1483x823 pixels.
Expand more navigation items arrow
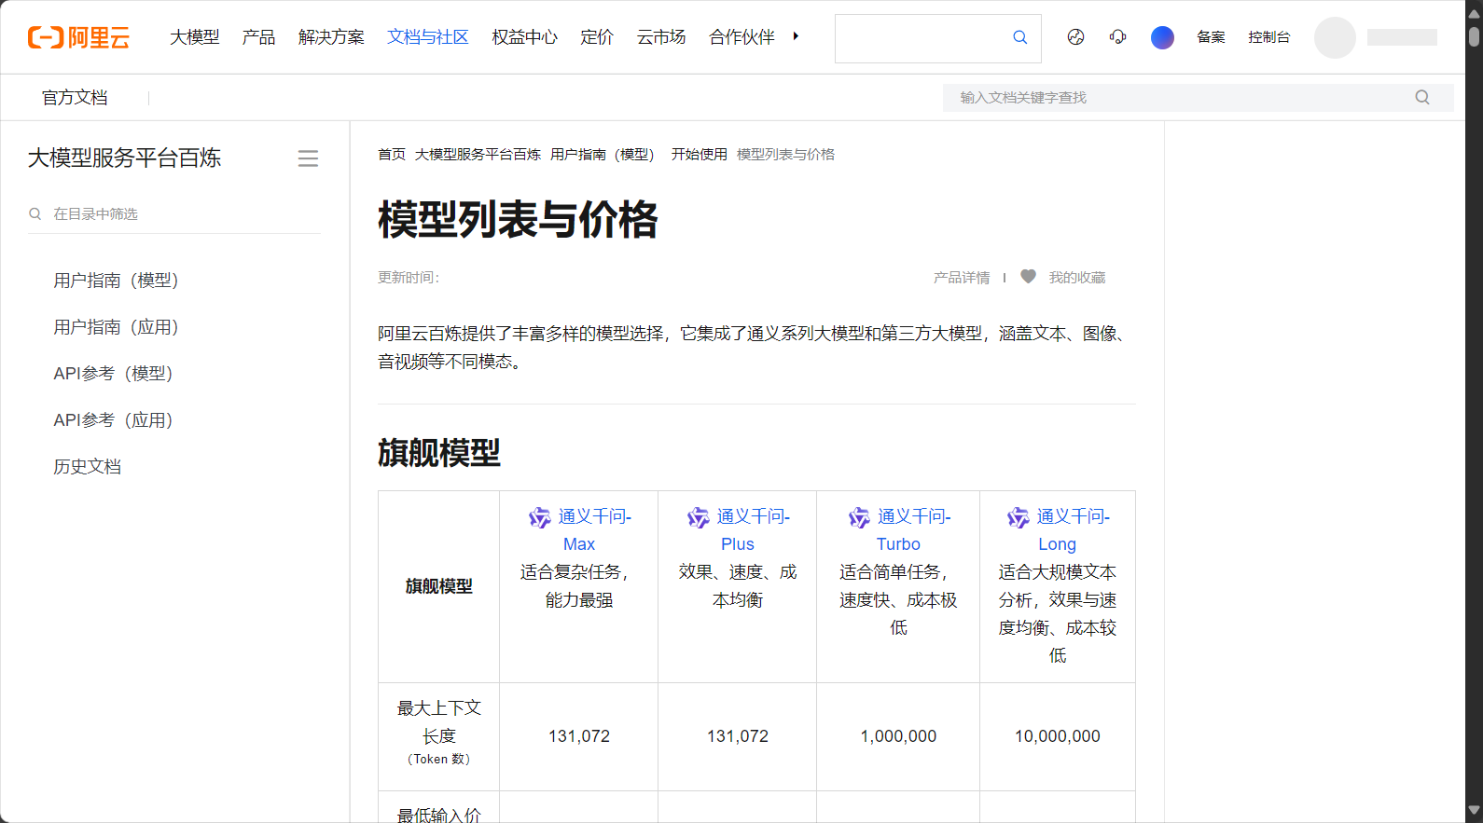point(796,36)
